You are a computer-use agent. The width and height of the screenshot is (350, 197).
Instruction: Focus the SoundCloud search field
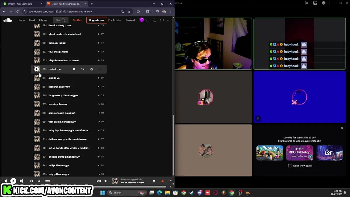tap(61, 20)
